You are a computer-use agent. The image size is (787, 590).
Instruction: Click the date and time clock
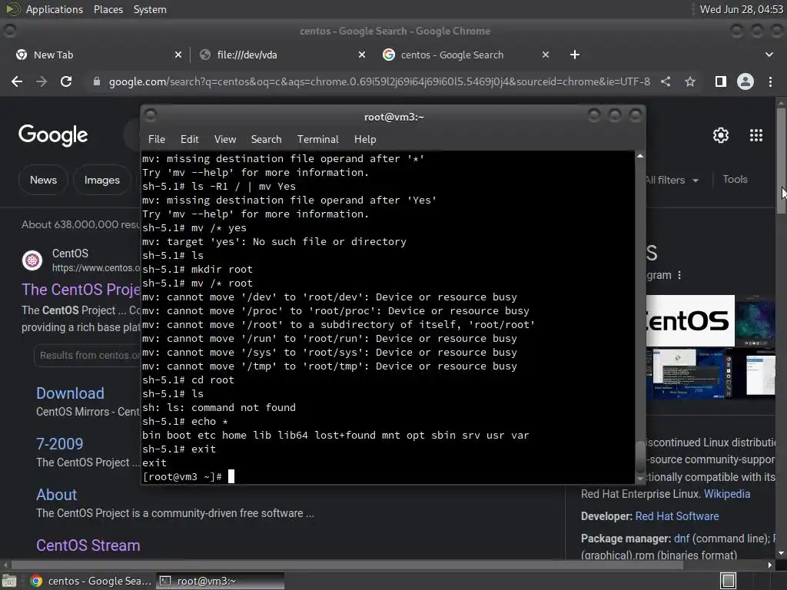coord(741,9)
